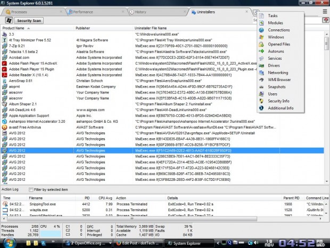
Task: Click the Opened Files icon
Action: [261, 44]
